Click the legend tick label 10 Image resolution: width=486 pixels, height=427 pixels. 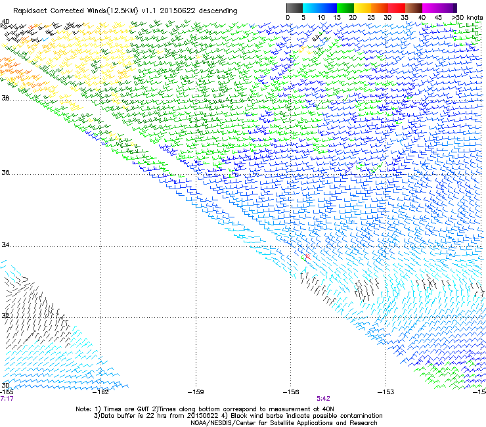321,18
